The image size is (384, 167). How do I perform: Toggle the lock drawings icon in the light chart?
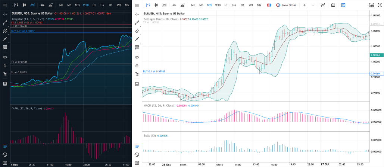coord(137,65)
